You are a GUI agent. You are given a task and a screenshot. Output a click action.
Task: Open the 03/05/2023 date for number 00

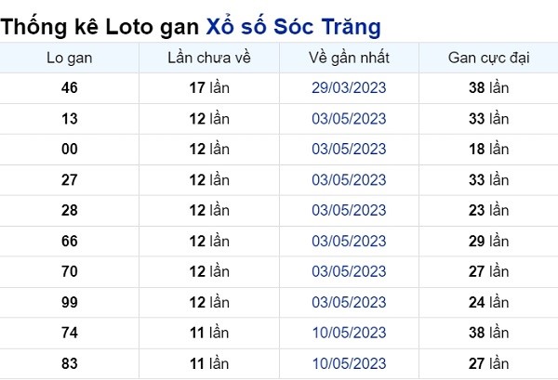349,149
